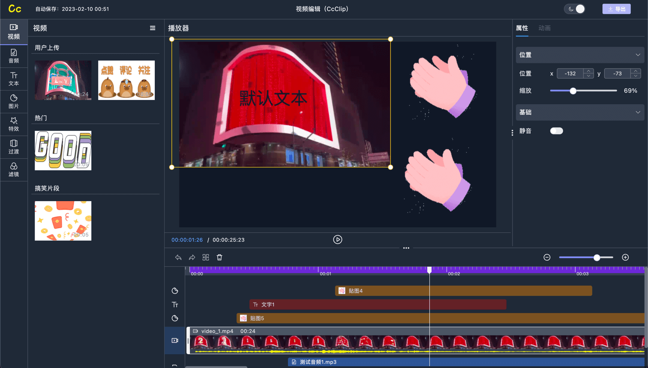The image size is (648, 368).
Task: Toggle the dark mode switch
Action: pos(575,9)
